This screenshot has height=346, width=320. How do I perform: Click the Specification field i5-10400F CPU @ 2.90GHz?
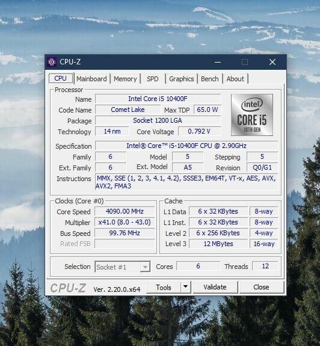[x=186, y=146]
